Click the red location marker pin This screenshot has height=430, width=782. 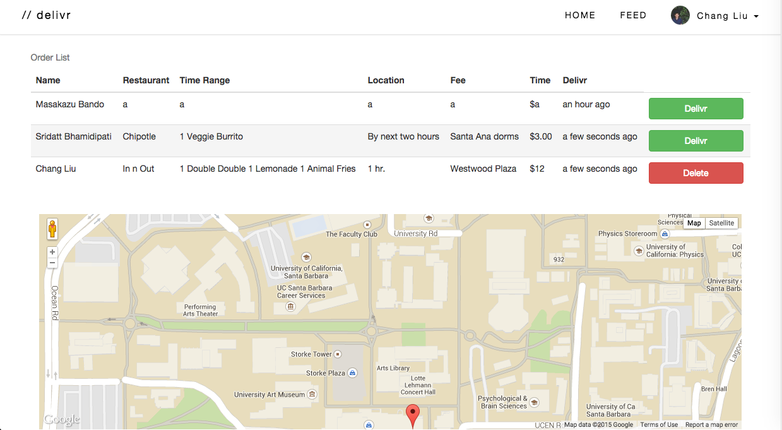412,416
